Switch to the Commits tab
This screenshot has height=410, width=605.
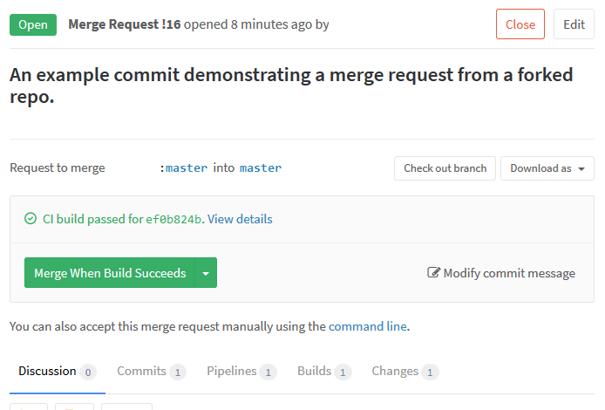tap(152, 372)
